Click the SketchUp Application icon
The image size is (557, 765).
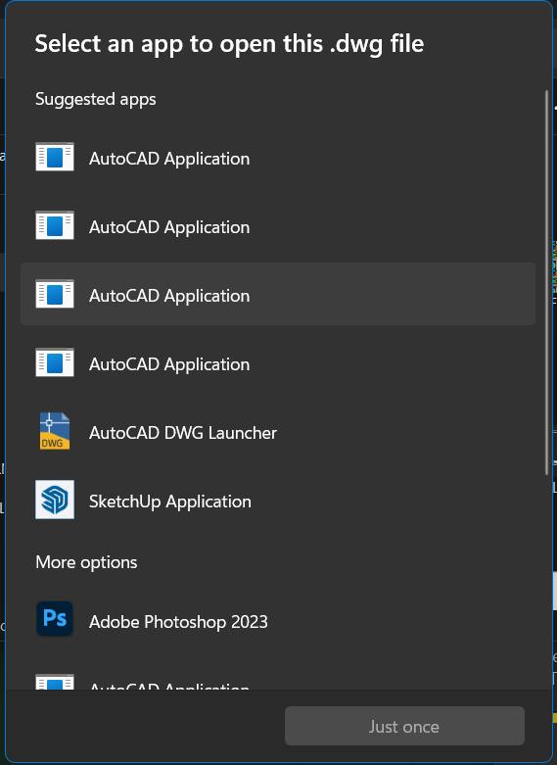pyautogui.click(x=55, y=500)
